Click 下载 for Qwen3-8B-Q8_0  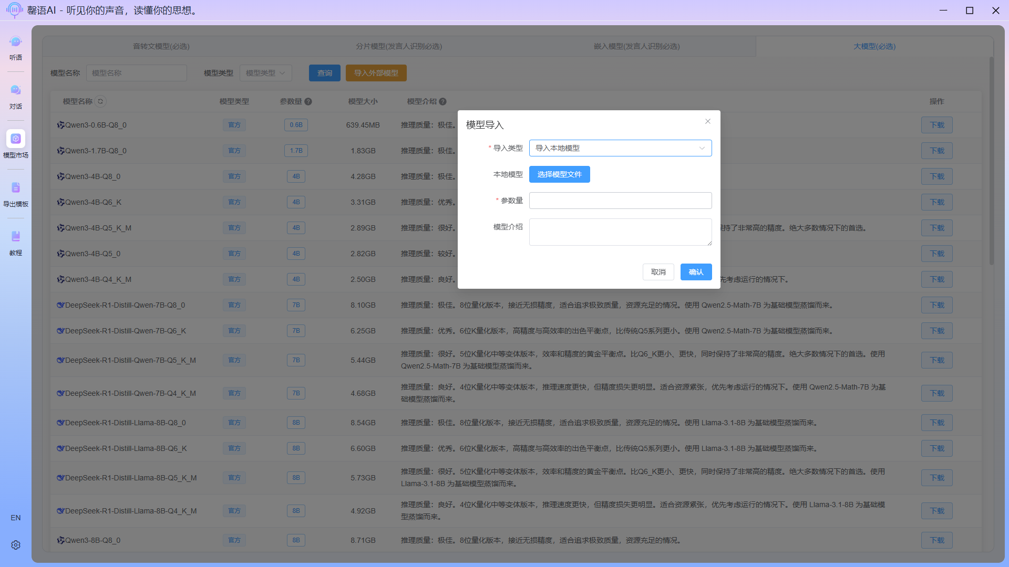click(937, 540)
